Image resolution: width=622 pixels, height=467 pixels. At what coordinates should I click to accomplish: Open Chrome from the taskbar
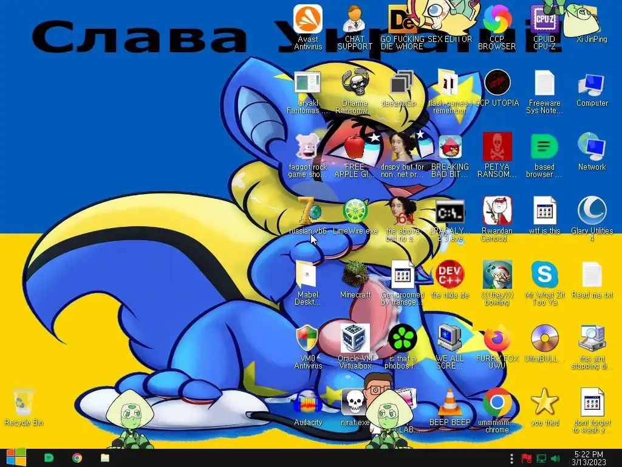pos(77,458)
